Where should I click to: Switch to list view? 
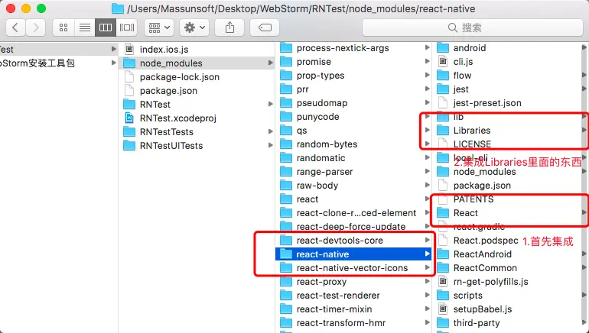pos(84,27)
